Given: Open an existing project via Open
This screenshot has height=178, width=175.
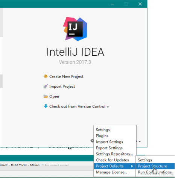Looking at the screenshot, I should [x=54, y=96].
